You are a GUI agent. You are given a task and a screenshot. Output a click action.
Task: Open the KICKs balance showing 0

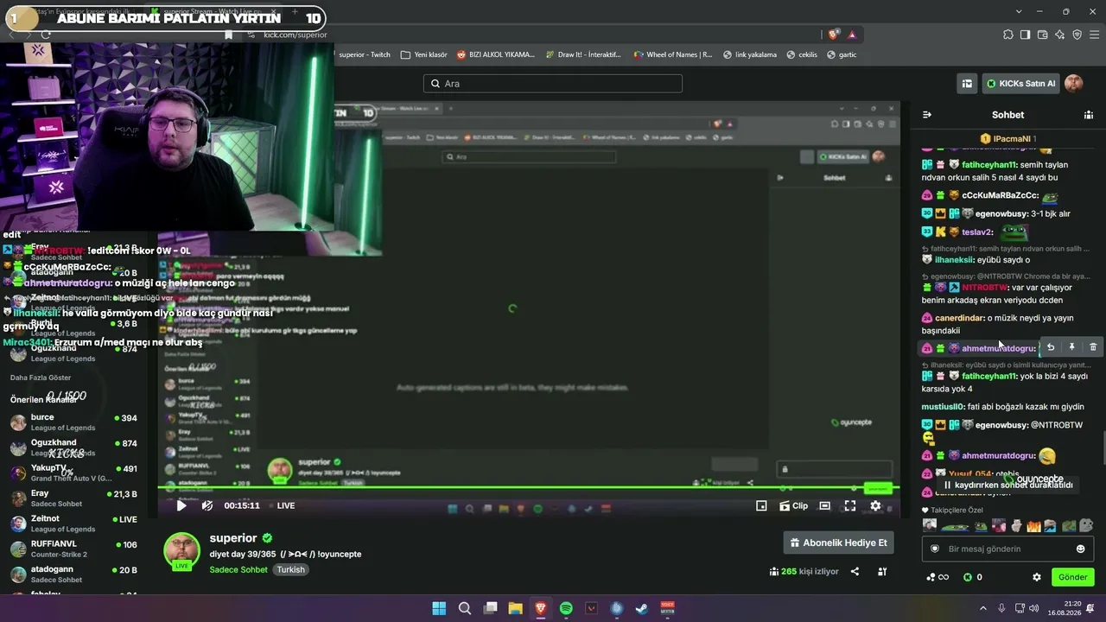(972, 577)
